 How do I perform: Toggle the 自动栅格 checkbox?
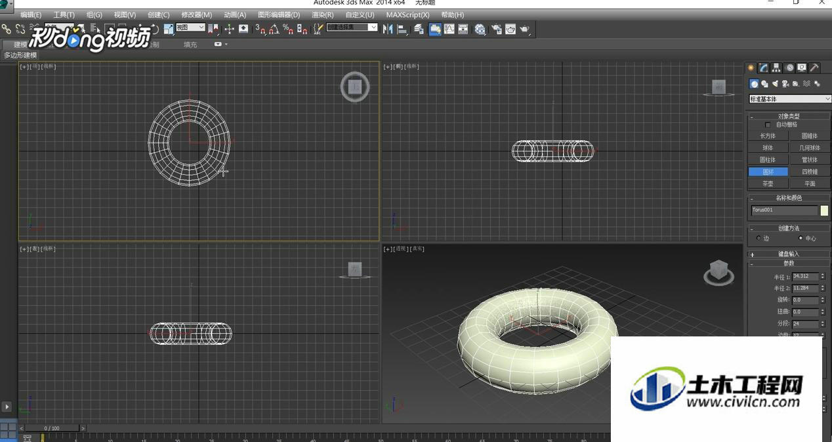pyautogui.click(x=768, y=125)
